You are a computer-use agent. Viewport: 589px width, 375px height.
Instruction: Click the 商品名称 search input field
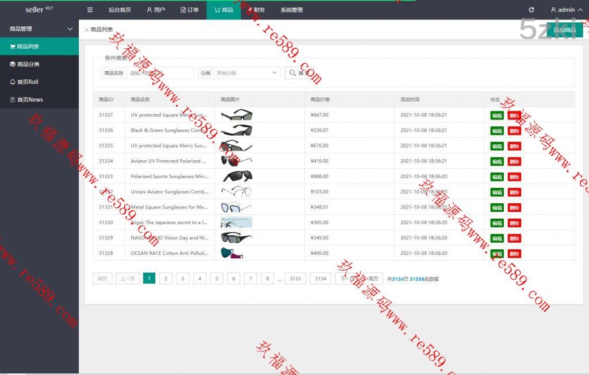pos(159,73)
